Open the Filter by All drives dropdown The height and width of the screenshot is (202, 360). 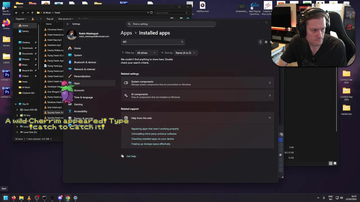point(146,53)
